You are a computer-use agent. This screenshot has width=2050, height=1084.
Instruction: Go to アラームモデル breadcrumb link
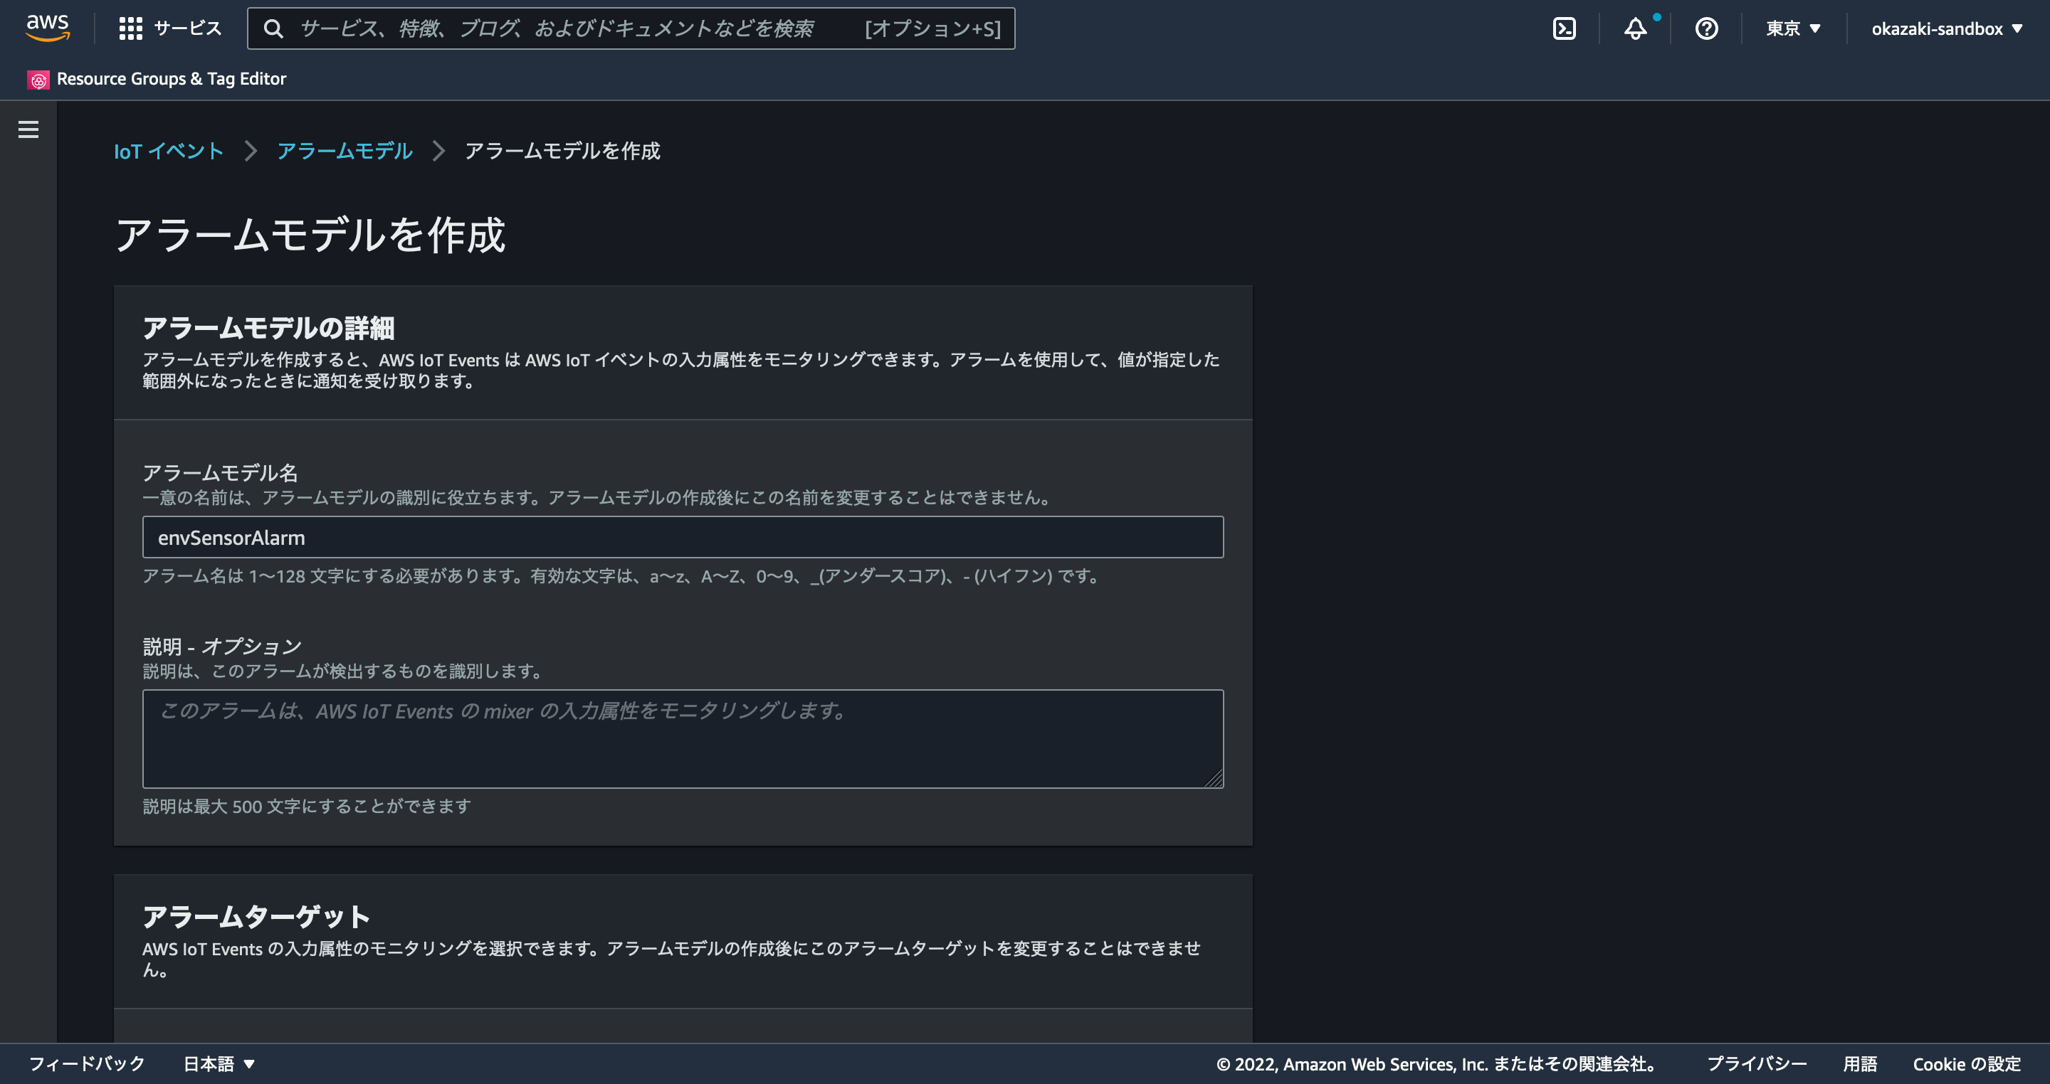pos(345,151)
